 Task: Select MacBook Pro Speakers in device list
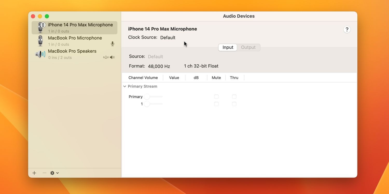(74, 54)
